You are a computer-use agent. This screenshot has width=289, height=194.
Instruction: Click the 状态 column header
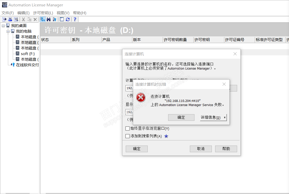coord(56,40)
